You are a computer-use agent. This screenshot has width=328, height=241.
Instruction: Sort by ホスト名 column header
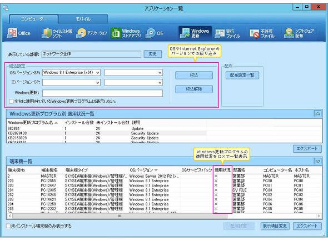pyautogui.click(x=301, y=170)
